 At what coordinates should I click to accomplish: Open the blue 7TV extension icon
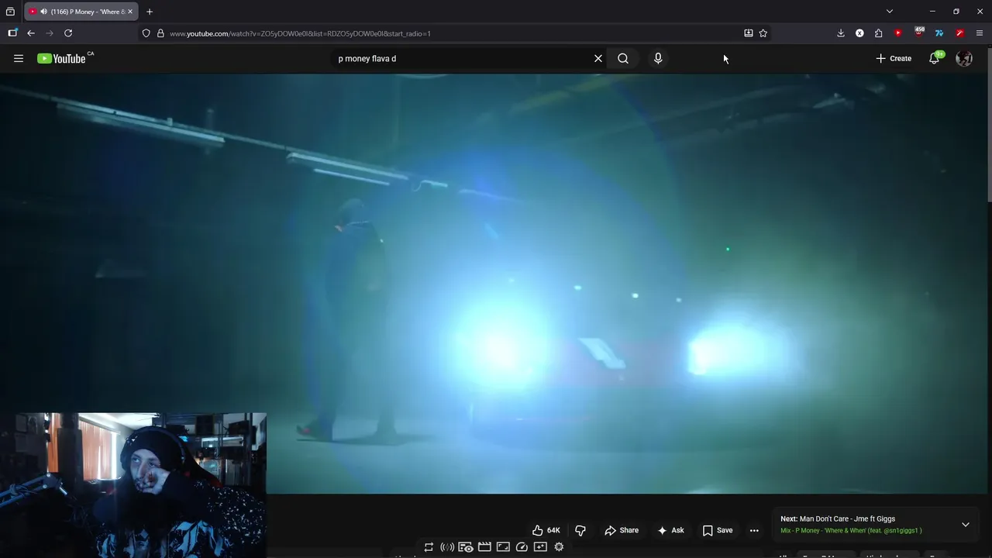[939, 33]
